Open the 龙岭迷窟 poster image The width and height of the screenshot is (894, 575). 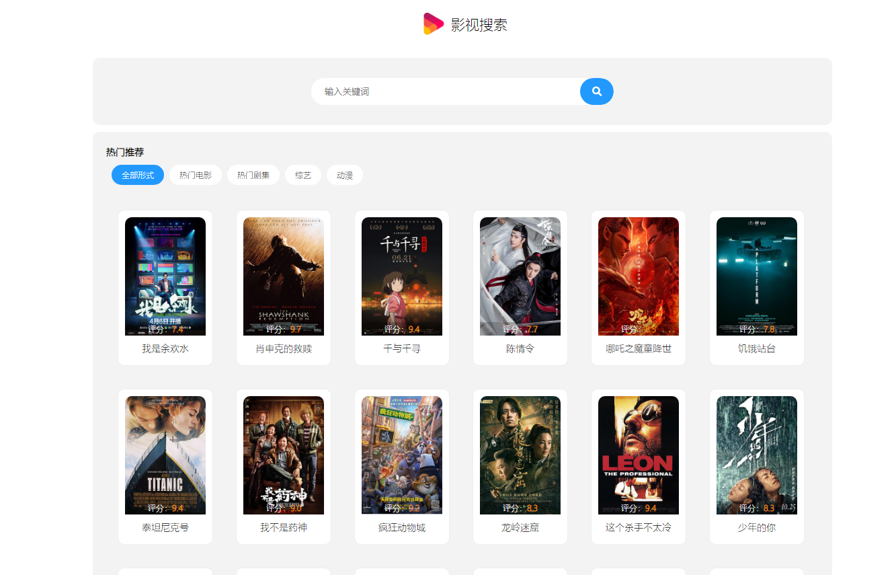pyautogui.click(x=520, y=455)
